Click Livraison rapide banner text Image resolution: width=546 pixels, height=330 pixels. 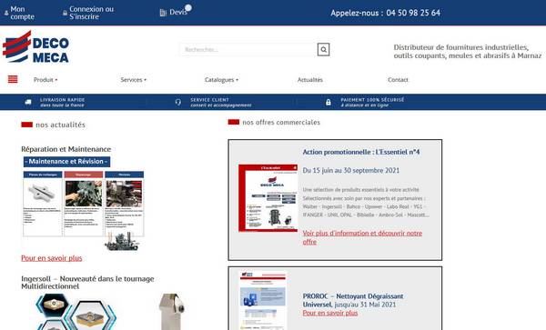coord(62,102)
